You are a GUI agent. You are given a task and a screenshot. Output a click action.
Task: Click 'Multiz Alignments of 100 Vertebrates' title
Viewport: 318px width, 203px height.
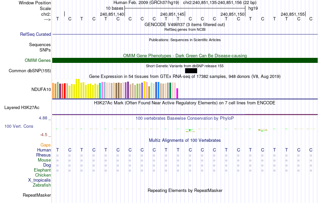coord(185,140)
